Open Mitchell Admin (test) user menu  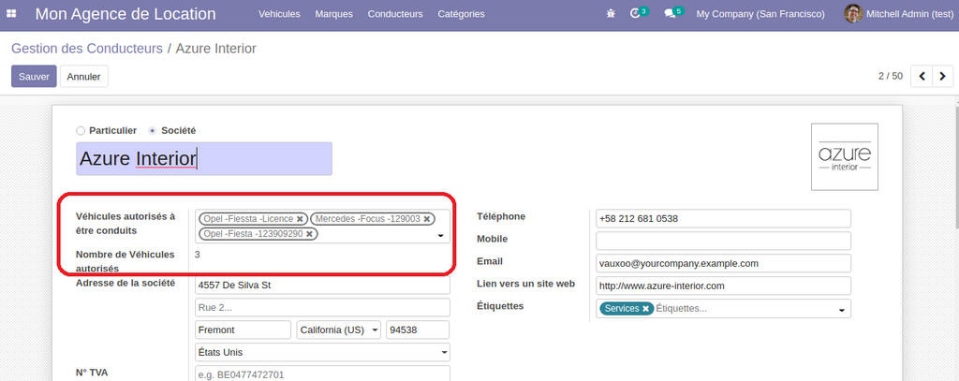coord(898,13)
